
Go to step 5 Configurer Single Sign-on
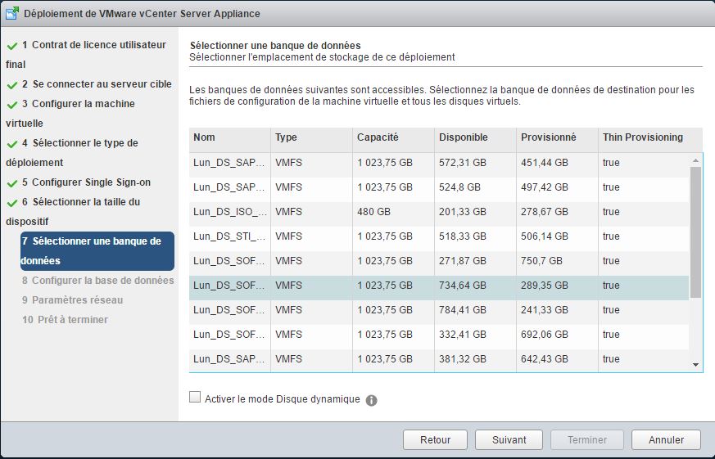pos(86,182)
